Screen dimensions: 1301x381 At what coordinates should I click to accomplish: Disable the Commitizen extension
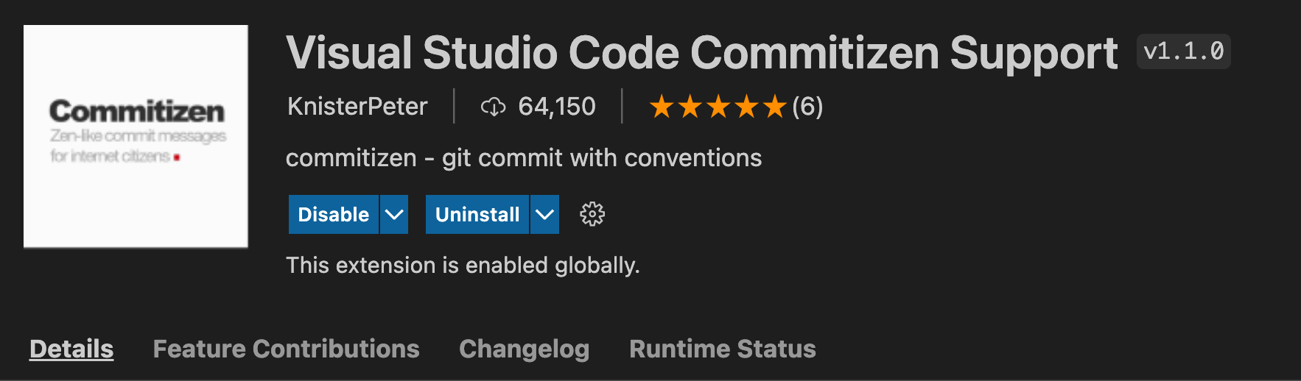[x=333, y=215]
